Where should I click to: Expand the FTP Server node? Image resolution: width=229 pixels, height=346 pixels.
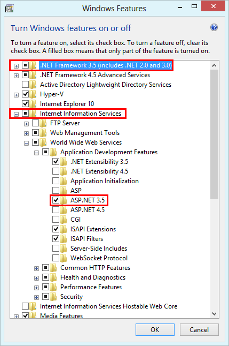click(26, 124)
